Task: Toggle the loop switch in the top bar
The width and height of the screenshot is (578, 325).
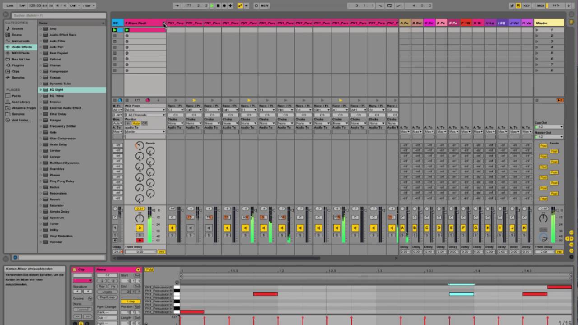Action: (389, 5)
